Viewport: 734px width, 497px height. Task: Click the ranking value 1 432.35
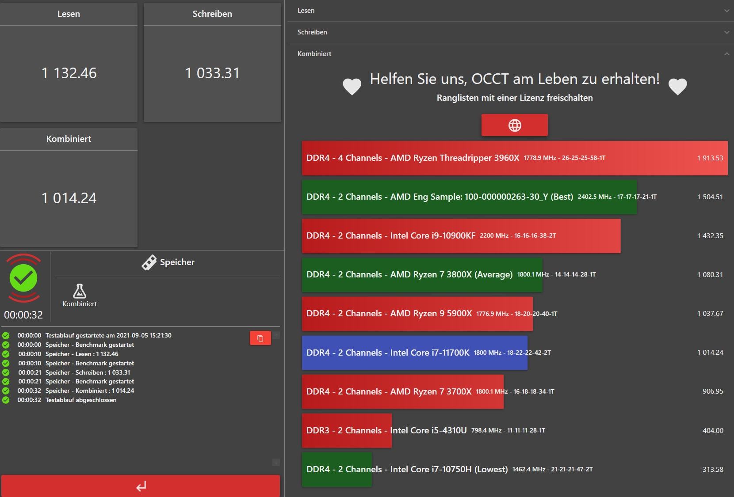click(710, 236)
